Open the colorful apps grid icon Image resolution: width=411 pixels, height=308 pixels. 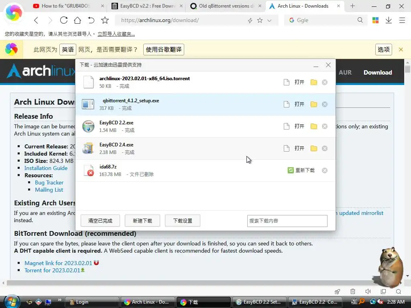pyautogui.click(x=375, y=20)
